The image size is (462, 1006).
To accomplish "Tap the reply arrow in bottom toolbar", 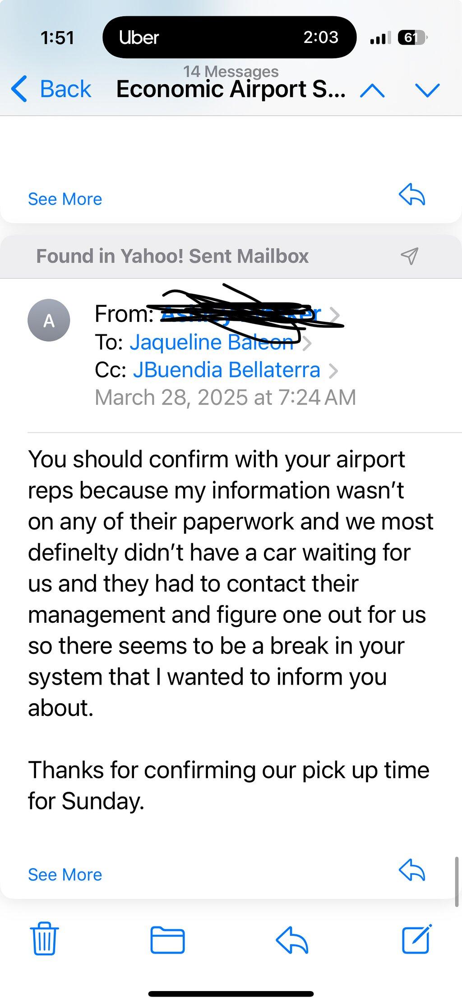I will pyautogui.click(x=292, y=940).
